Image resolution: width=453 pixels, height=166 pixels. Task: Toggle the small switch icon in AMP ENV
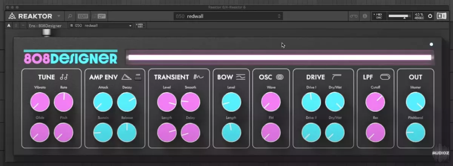point(137,77)
